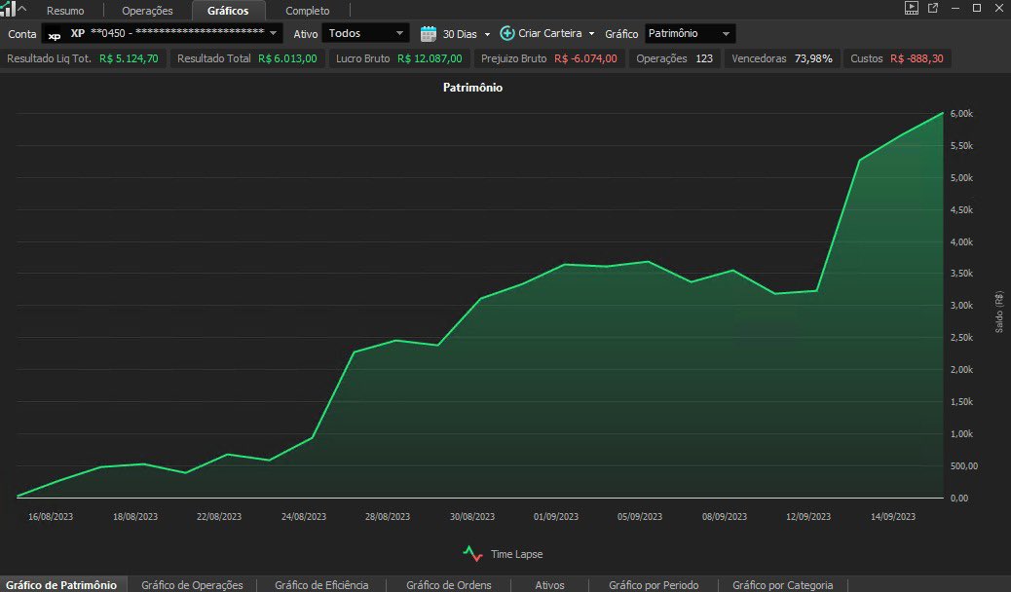Screen dimensions: 1011x592
Task: Click the 05/09/2023 date label
Action: point(640,516)
